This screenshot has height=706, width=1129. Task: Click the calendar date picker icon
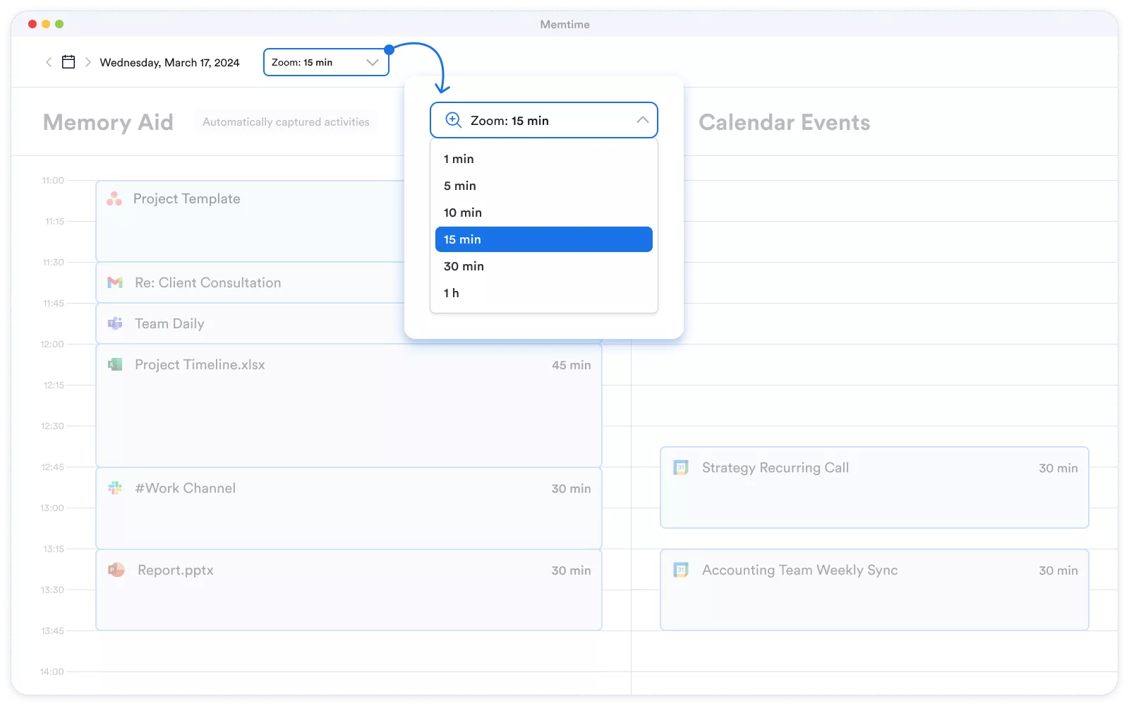(68, 62)
